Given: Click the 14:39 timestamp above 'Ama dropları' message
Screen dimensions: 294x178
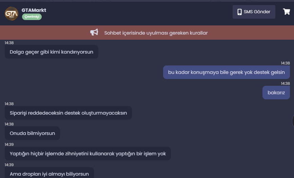Looking at the screenshot, I should coord(9,165).
